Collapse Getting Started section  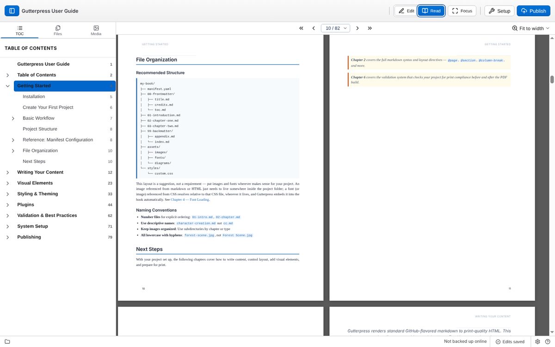pos(7,86)
